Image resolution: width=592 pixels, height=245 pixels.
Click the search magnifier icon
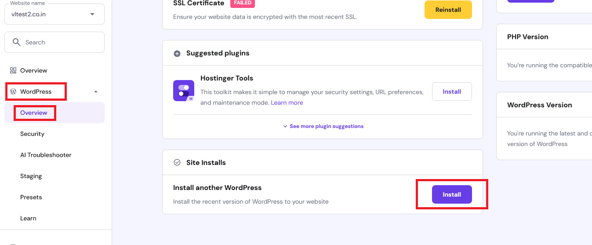click(17, 42)
